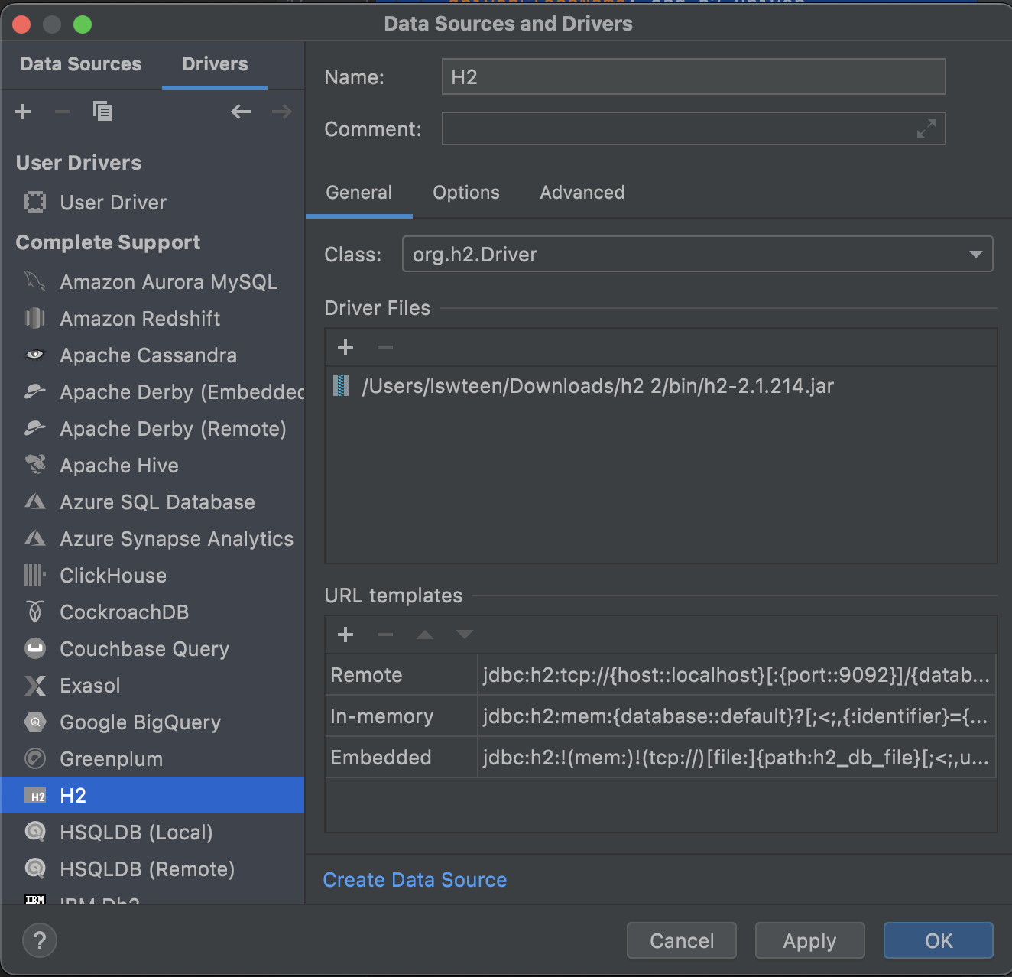
Task: Select HSQLDB (Remote) driver
Action: [153, 868]
